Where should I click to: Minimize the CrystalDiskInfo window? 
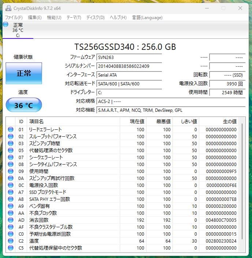click(207, 8)
